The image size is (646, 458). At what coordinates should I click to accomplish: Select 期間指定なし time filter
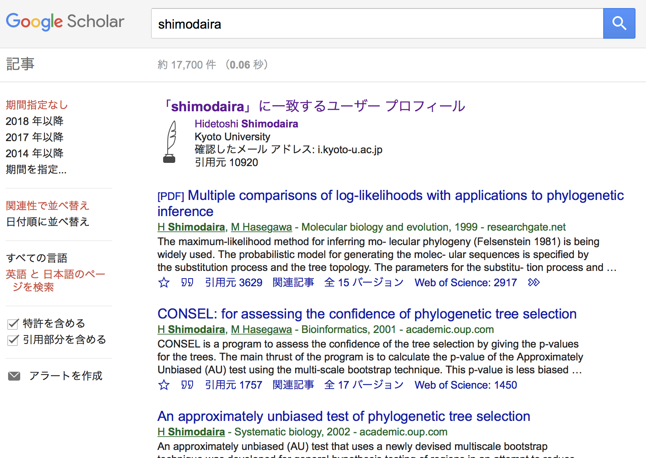pos(37,105)
